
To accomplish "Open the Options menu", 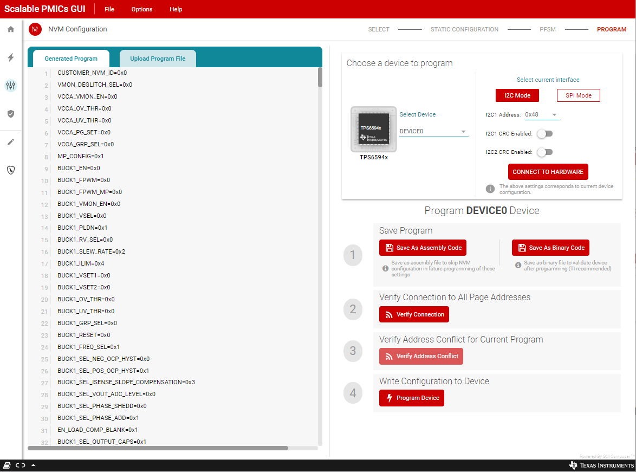I will (x=142, y=9).
